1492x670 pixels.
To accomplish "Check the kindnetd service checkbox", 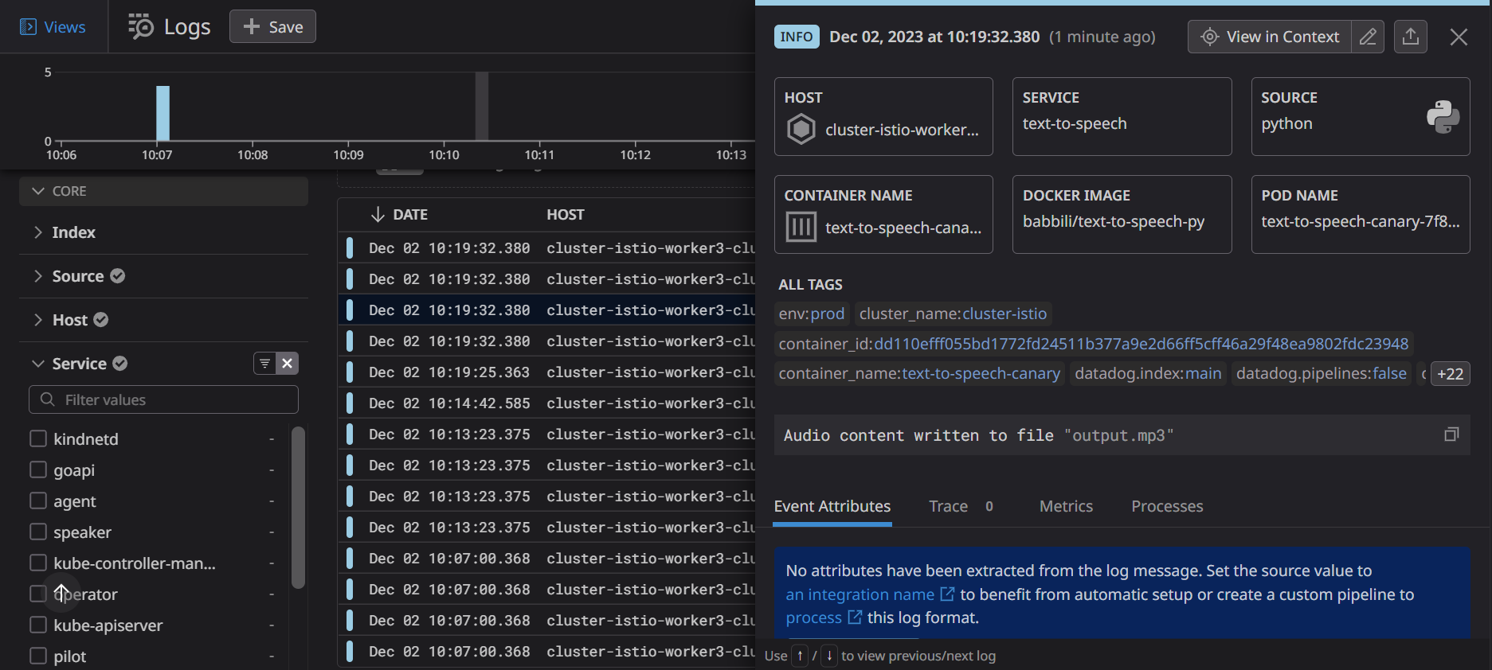I will pos(38,438).
